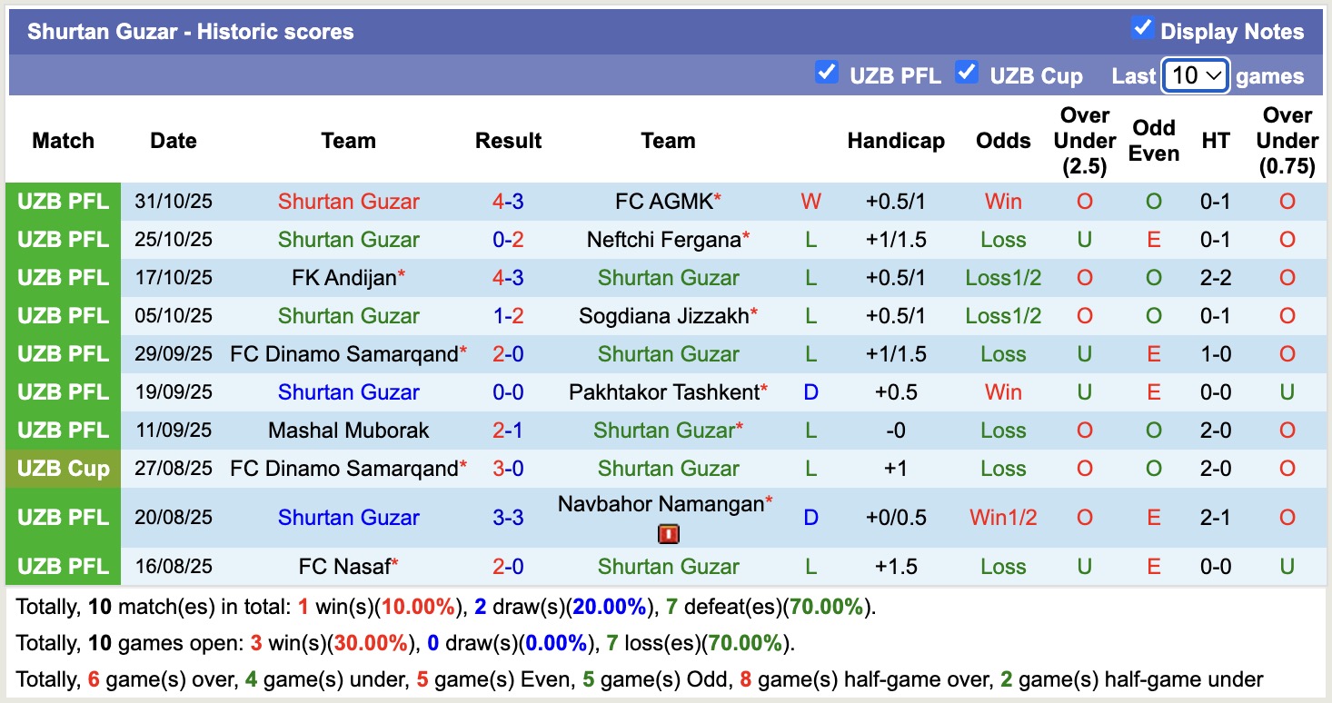Click the 4-3 result against FC AGMK
Image resolution: width=1332 pixels, height=703 pixels.
click(508, 202)
